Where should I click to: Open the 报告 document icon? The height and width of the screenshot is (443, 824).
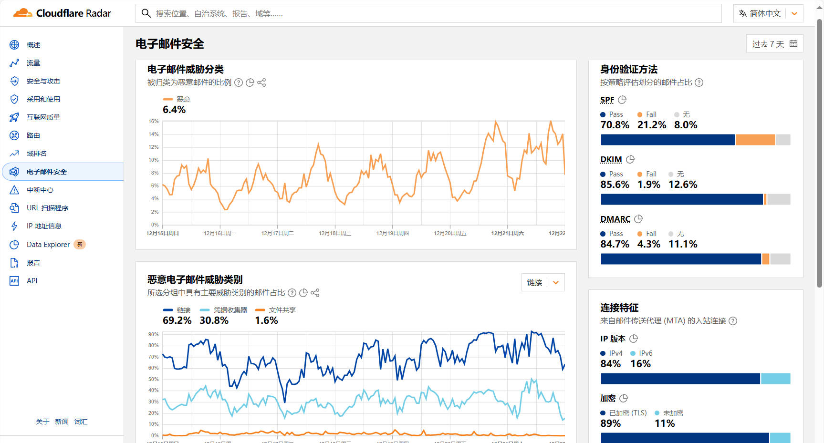point(14,263)
